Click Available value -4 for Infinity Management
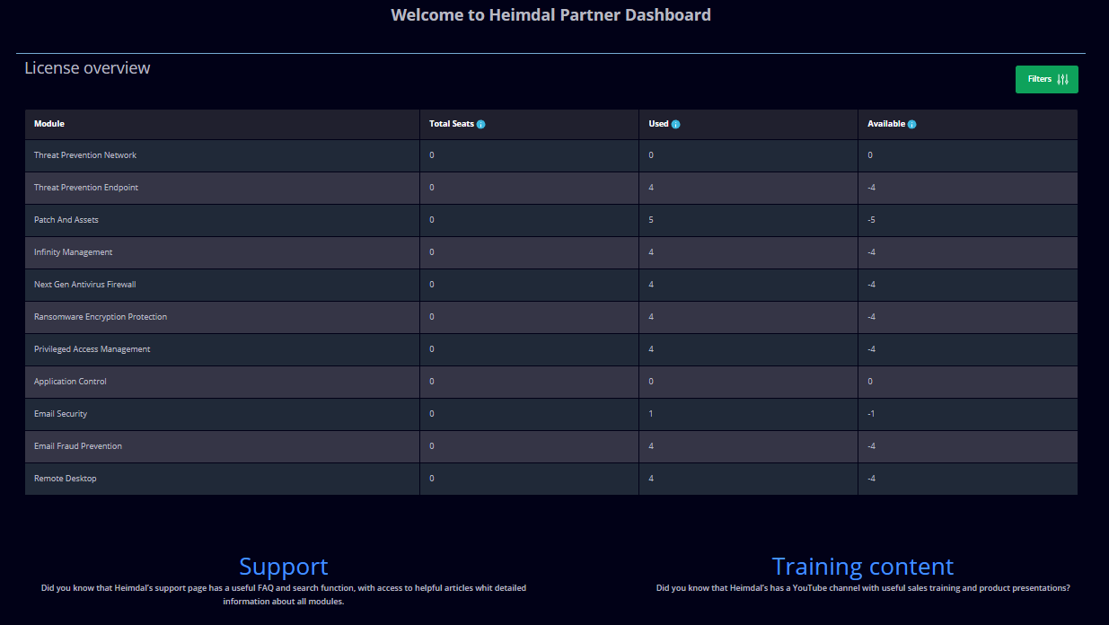Viewport: 1109px width, 625px height. point(871,252)
